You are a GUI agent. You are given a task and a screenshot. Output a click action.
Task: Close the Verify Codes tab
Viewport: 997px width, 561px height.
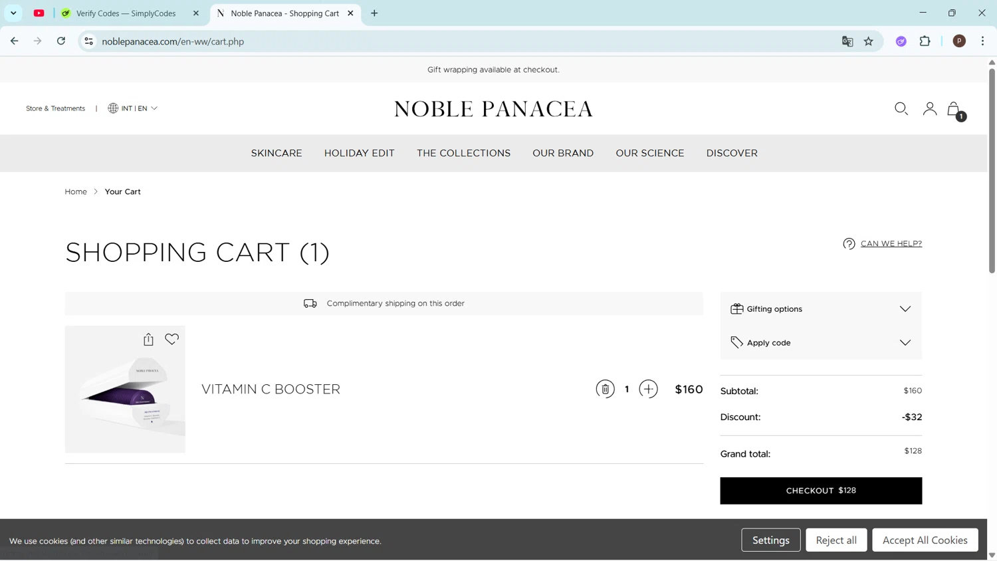[x=196, y=13]
